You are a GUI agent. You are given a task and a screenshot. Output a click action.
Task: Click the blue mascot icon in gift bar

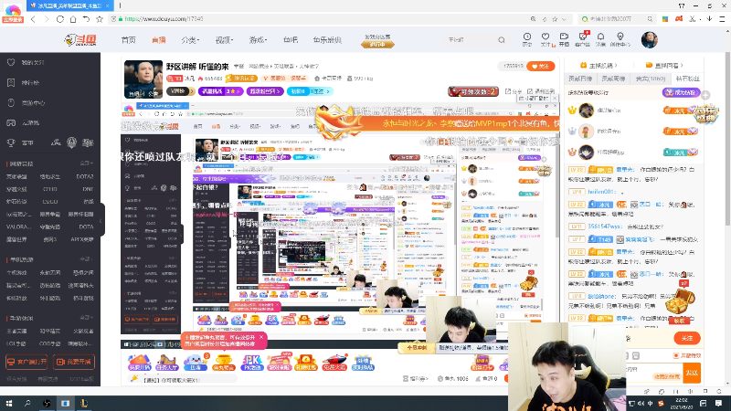(196, 362)
